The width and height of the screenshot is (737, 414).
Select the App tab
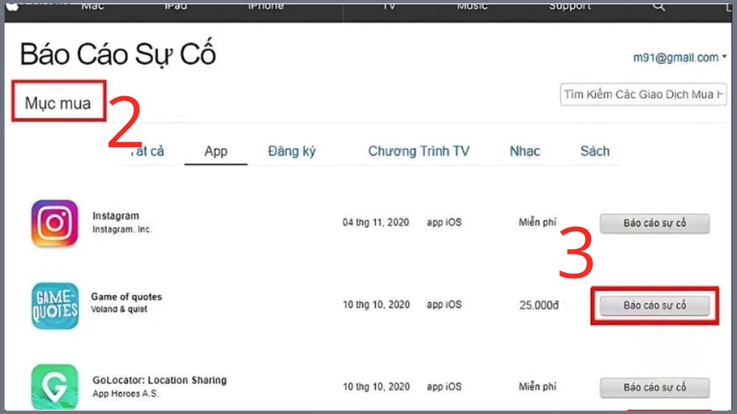[216, 151]
